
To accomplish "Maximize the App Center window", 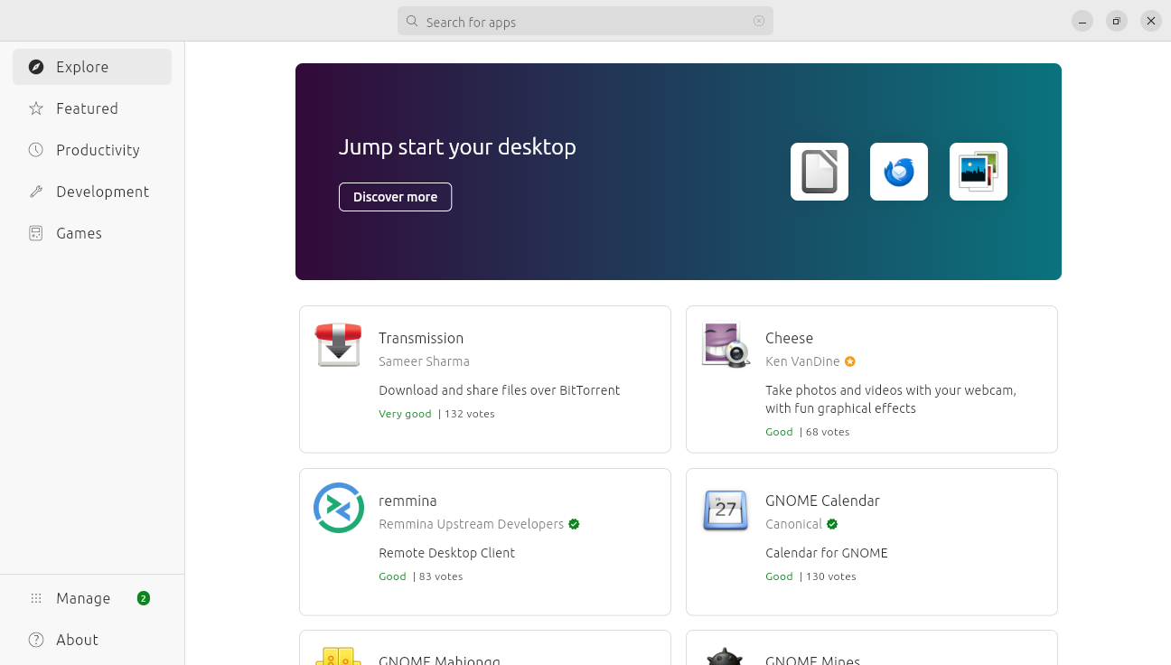I will 1117,21.
